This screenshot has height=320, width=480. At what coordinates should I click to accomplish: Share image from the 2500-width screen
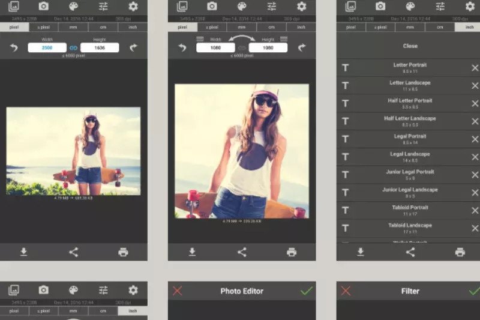pyautogui.click(x=73, y=252)
